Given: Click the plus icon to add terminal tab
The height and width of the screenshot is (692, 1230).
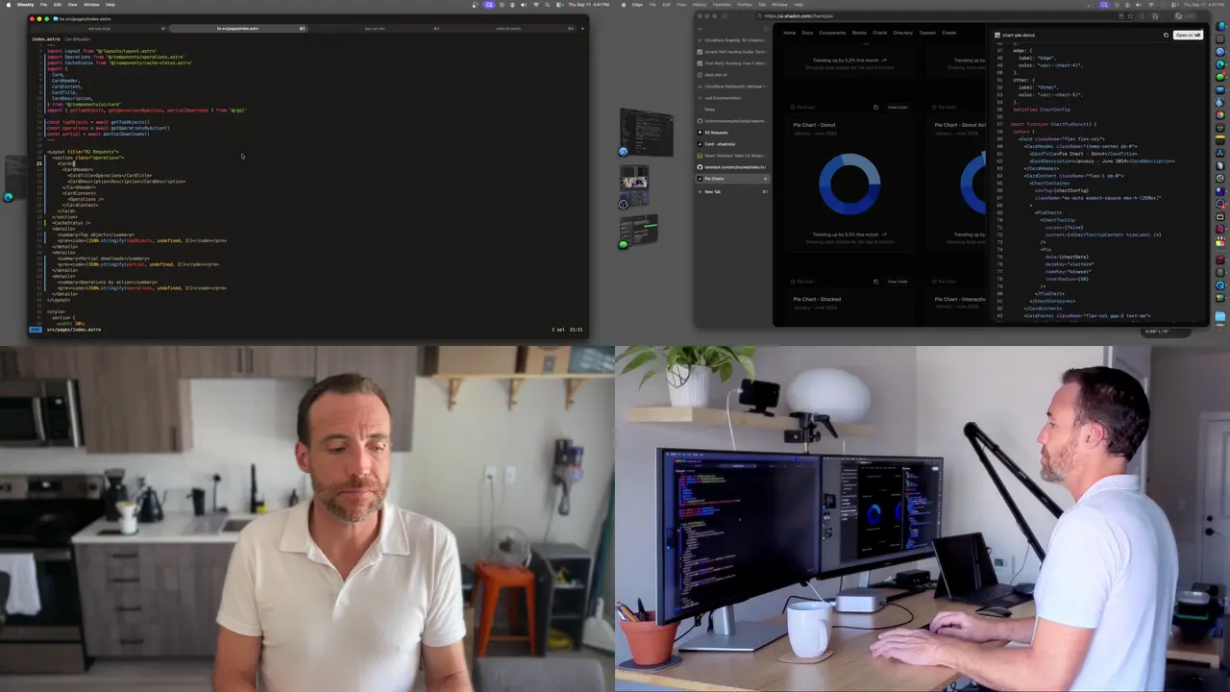Looking at the screenshot, I should point(582,28).
